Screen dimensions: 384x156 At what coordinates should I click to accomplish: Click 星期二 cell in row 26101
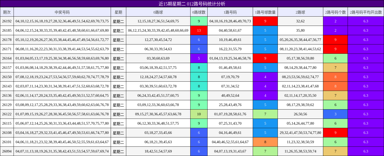tap(118, 142)
